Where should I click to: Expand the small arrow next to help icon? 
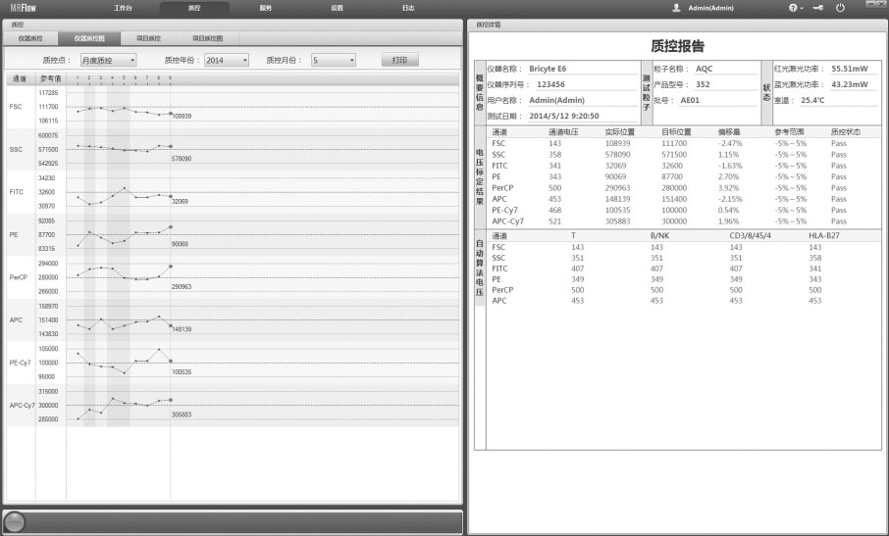[x=801, y=9]
